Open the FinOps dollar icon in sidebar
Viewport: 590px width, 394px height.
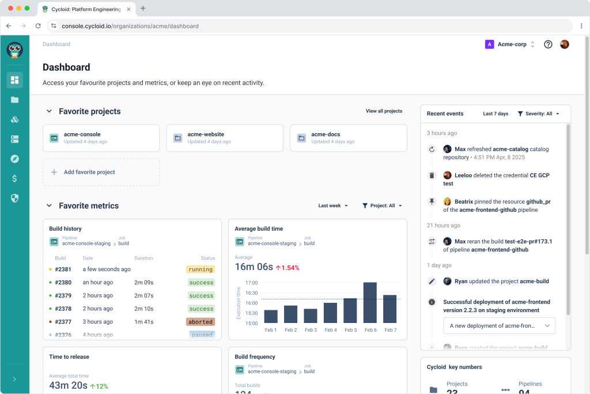(x=14, y=178)
